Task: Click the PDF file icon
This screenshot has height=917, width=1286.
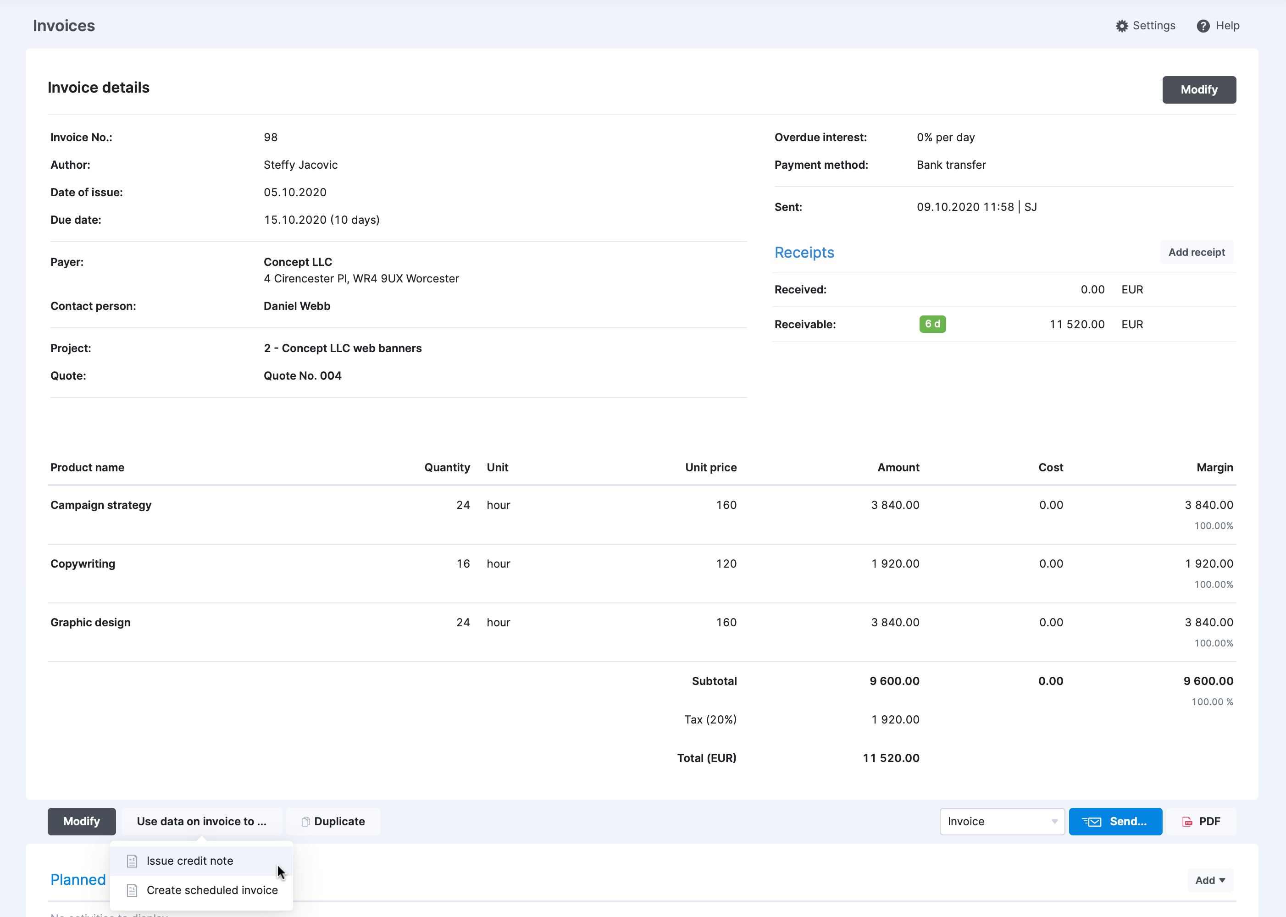Action: 1187,822
